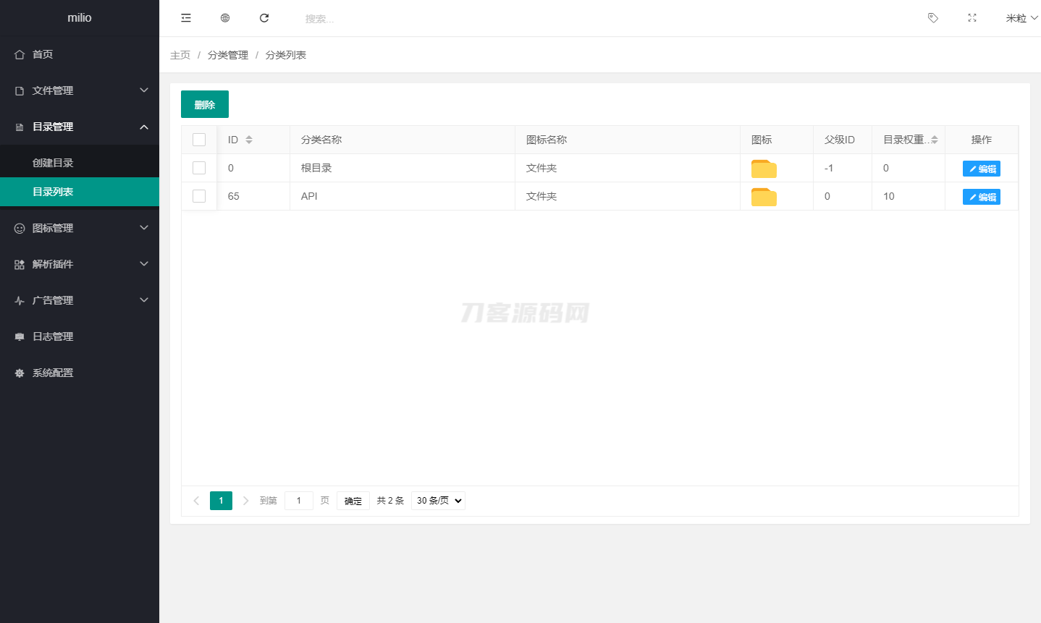Click the refresh icon in the top bar
This screenshot has width=1041, height=623.
(264, 17)
